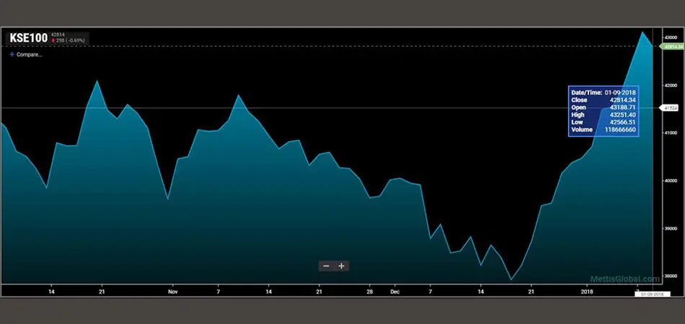The width and height of the screenshot is (685, 324).
Task: Click the green 42814.34 current price tag
Action: tap(670, 46)
